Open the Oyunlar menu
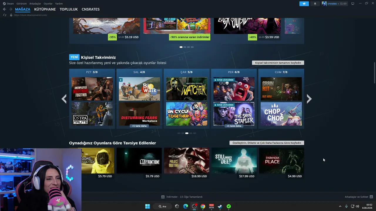 coord(48,4)
